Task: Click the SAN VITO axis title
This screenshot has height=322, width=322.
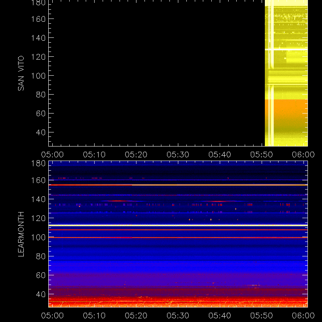Action: coord(21,73)
